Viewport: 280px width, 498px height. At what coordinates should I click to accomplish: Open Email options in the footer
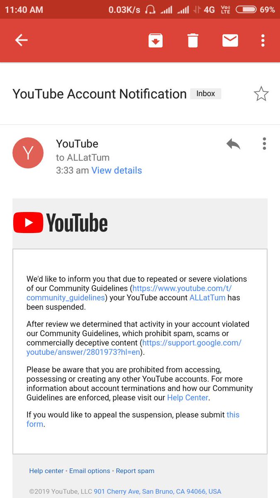(x=90, y=471)
